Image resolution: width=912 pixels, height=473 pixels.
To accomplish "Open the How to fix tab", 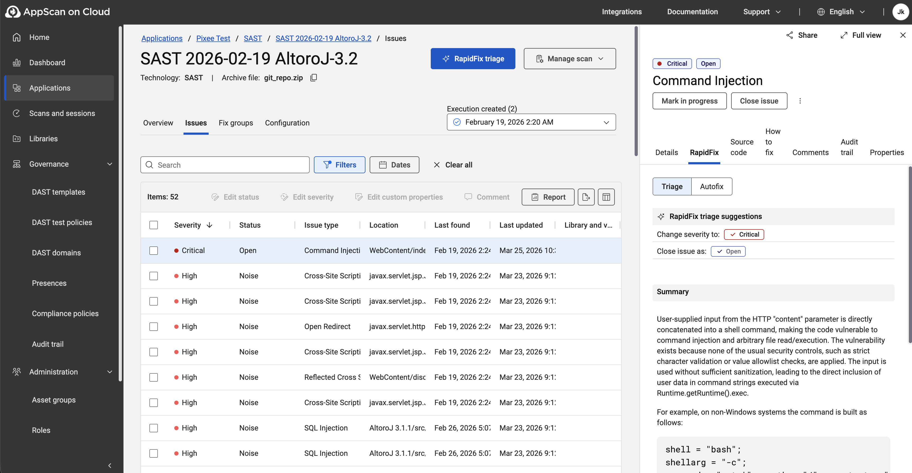I will point(772,142).
